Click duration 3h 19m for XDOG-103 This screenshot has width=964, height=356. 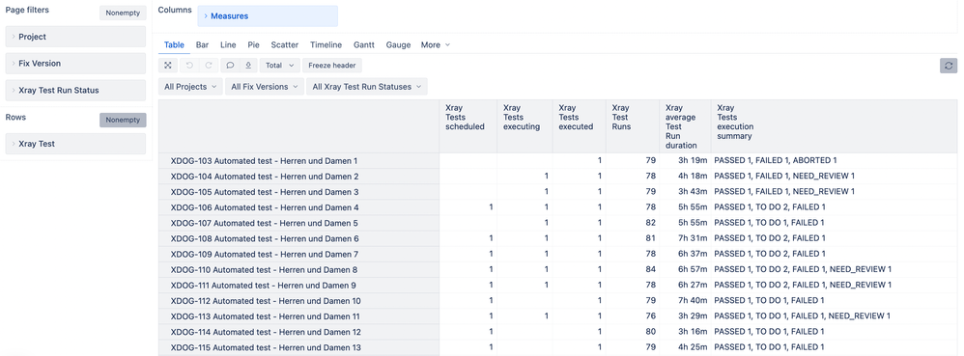click(693, 161)
